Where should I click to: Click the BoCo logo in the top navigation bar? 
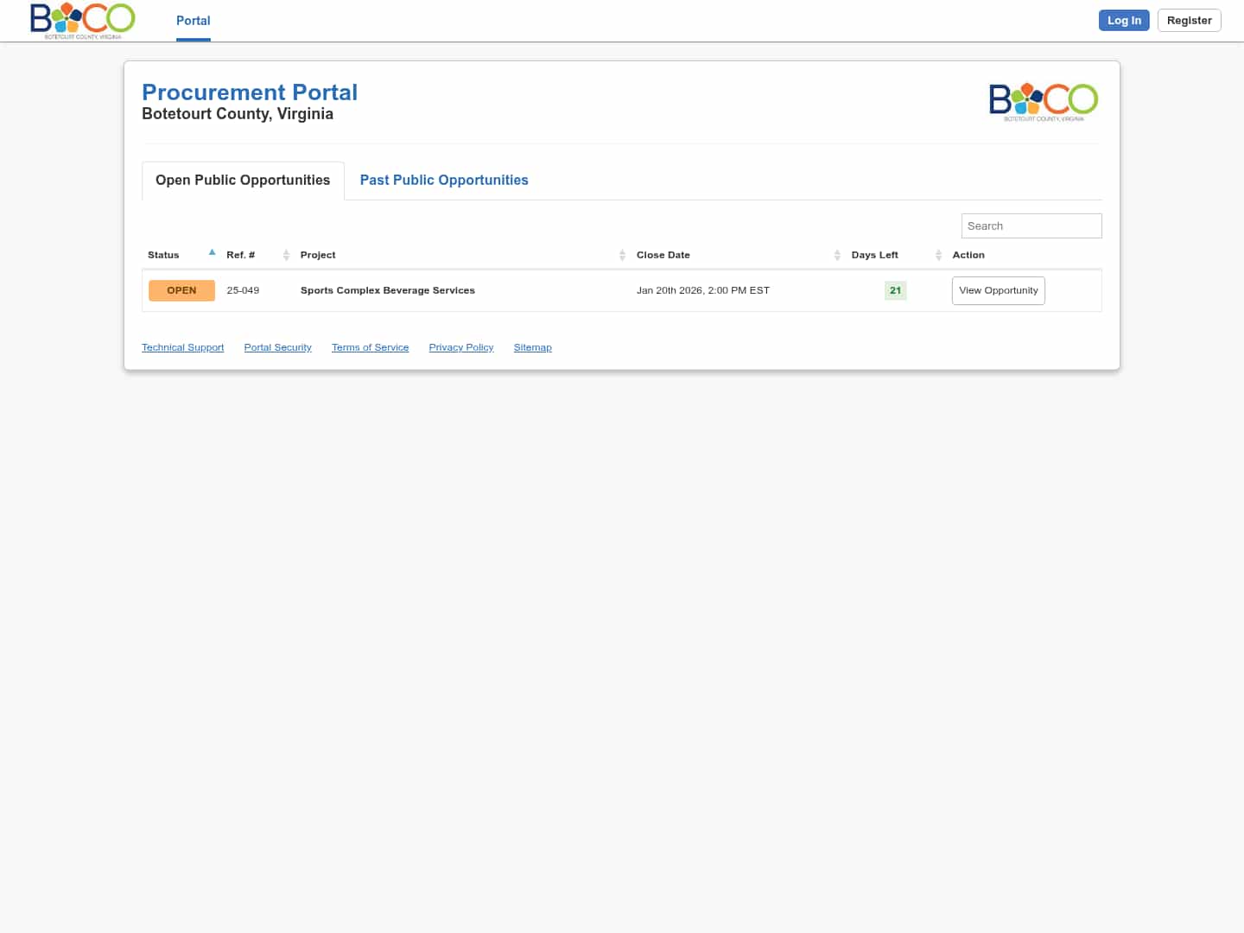[82, 20]
